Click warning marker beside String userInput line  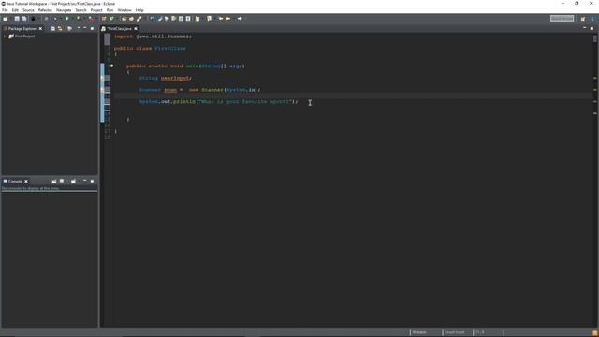click(x=102, y=78)
